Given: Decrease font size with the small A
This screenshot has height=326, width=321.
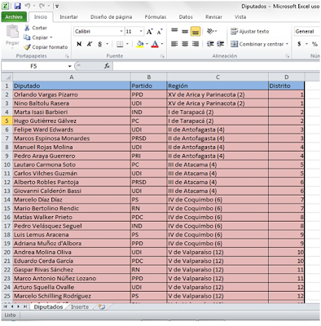Looking at the screenshot, I should (x=160, y=32).
